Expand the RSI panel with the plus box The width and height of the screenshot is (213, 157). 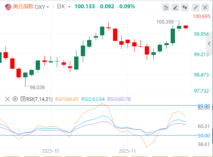(23, 99)
